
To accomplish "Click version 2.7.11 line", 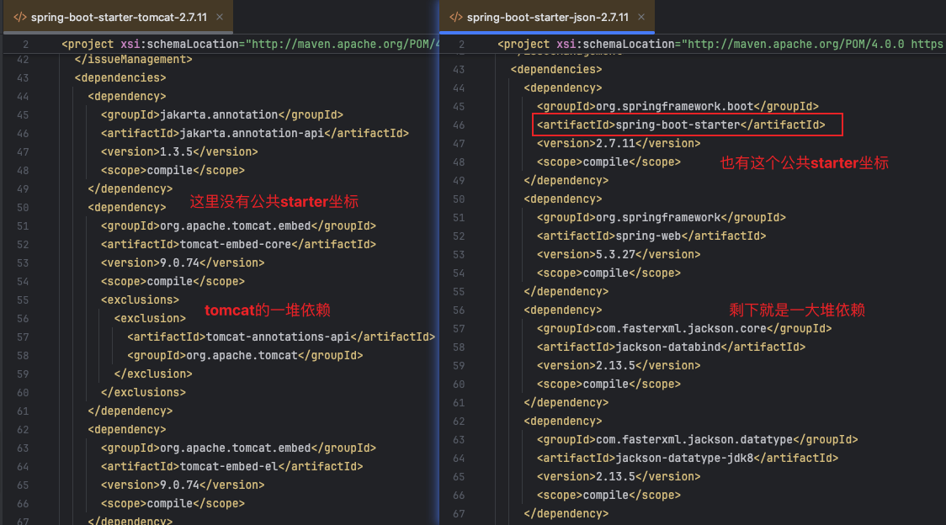I will [619, 144].
